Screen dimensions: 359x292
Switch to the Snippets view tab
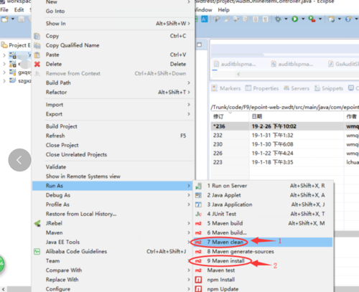329,88
